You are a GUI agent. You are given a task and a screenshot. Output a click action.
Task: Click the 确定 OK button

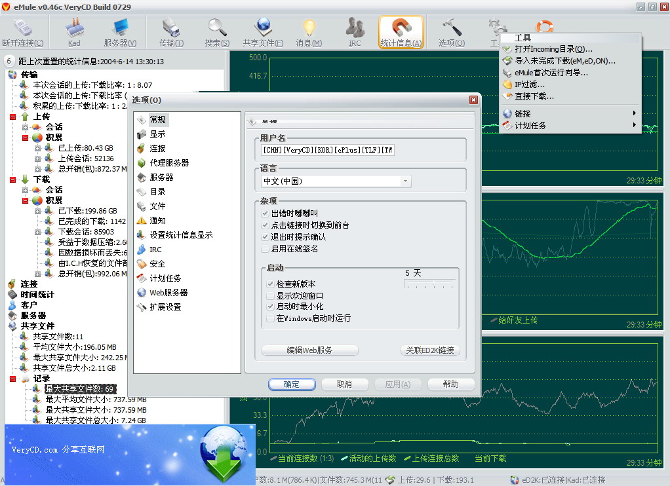(x=292, y=384)
